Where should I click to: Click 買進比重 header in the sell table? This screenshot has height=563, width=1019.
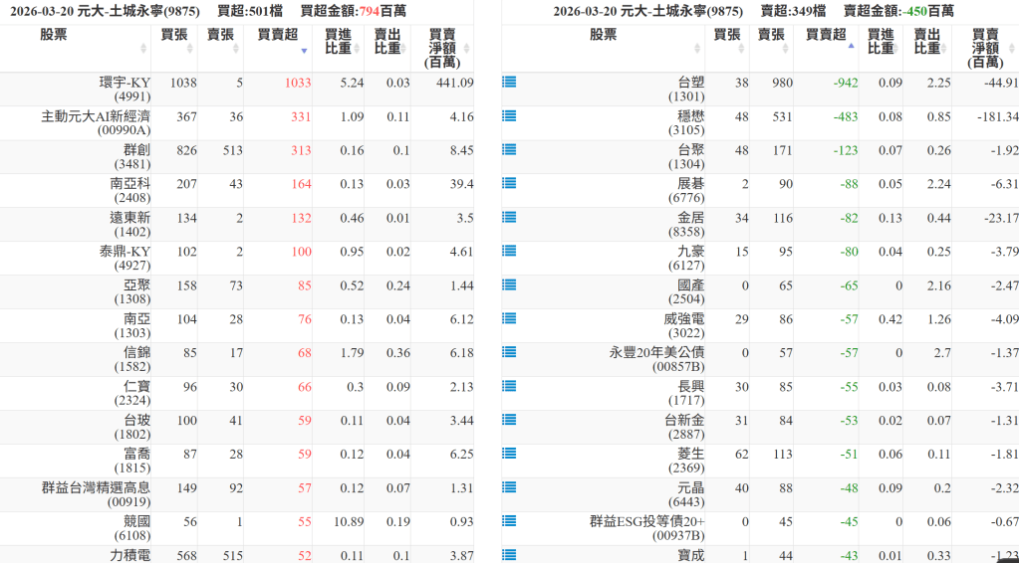881,41
